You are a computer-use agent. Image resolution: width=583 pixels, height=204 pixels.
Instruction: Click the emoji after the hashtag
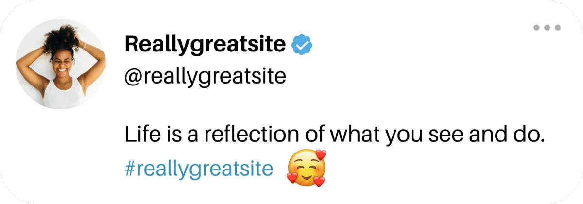(x=307, y=169)
